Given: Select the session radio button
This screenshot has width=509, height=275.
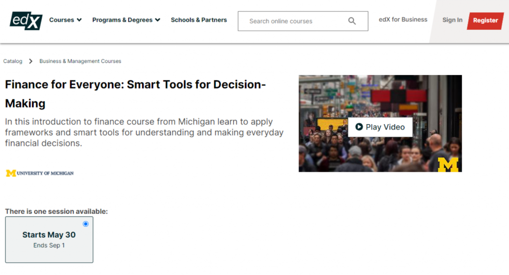Looking at the screenshot, I should [86, 224].
